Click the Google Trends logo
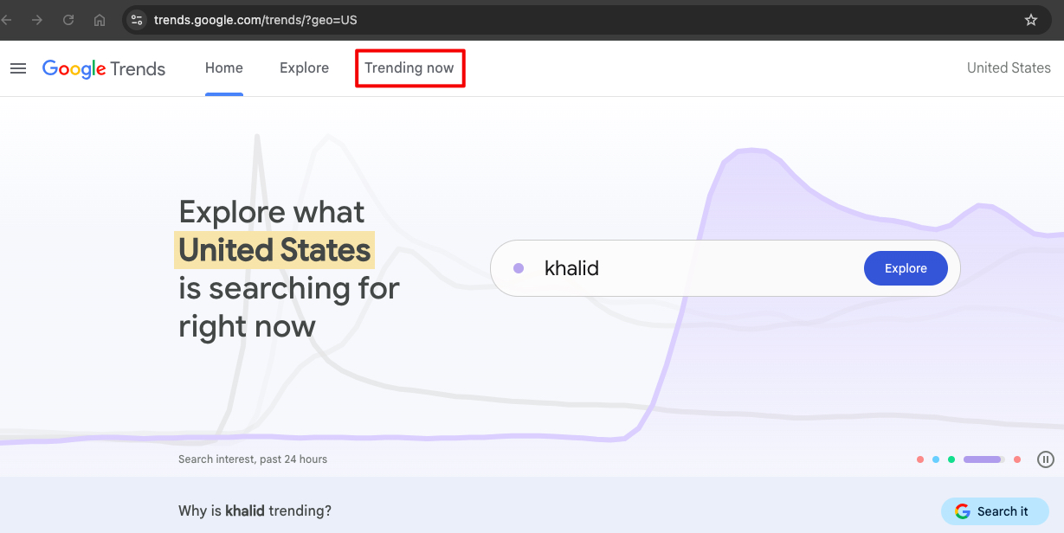The image size is (1064, 533). click(x=104, y=68)
